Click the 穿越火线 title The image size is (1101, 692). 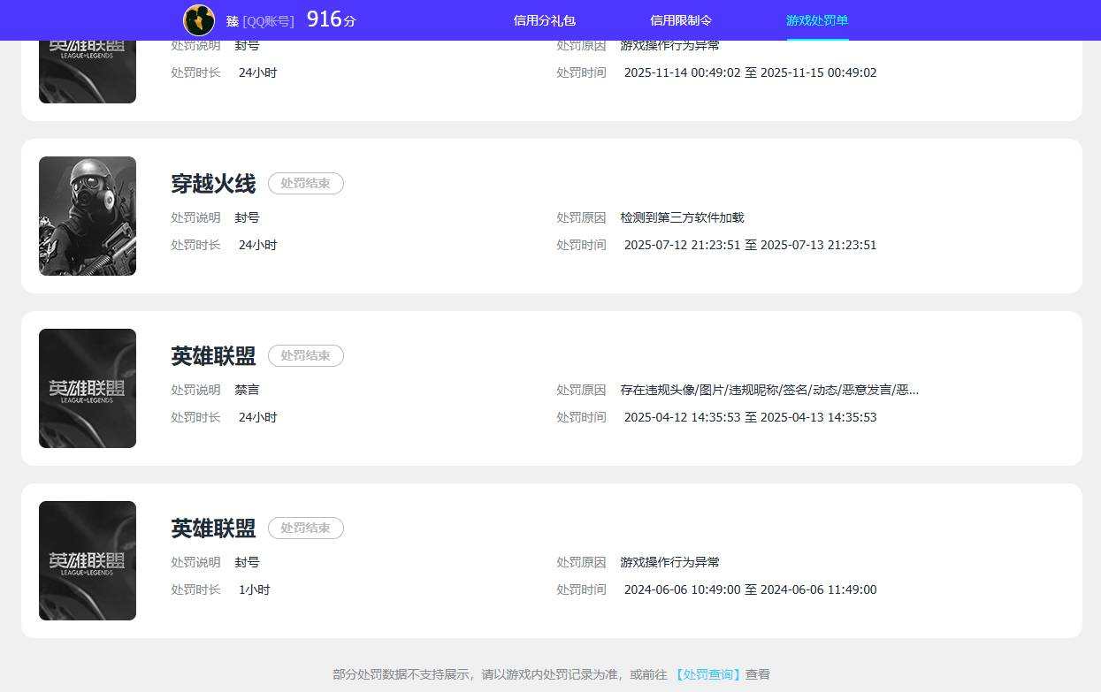click(x=213, y=184)
